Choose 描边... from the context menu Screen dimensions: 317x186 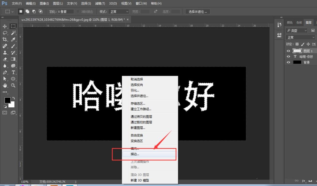[149, 154]
